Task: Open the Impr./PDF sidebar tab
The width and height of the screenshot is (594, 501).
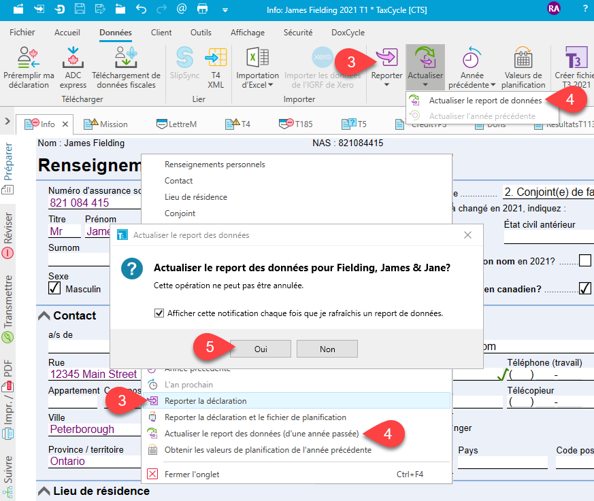Action: coord(8,399)
